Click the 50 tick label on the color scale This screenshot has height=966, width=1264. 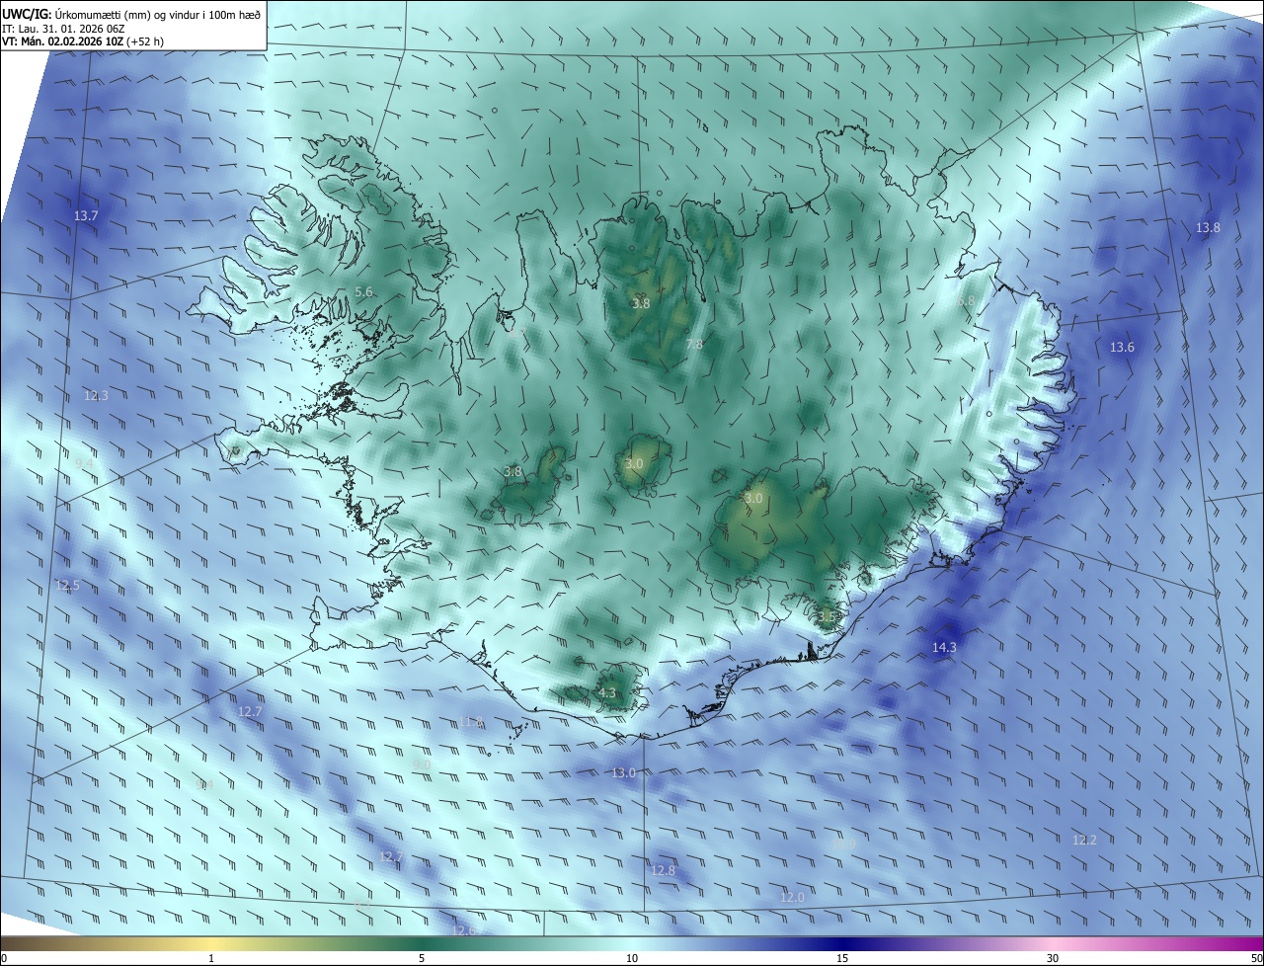tap(1256, 958)
